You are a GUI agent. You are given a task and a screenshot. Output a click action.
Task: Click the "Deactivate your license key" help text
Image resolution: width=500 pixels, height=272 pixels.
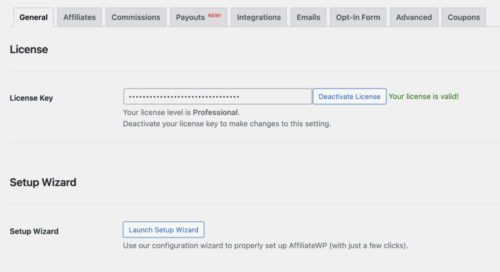227,124
